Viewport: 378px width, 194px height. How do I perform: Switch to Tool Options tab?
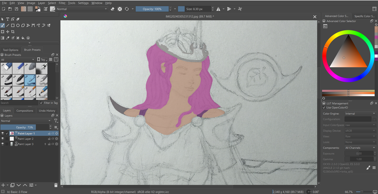11,50
